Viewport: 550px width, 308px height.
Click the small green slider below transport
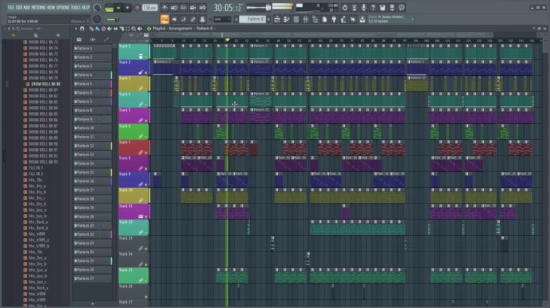coord(112,20)
